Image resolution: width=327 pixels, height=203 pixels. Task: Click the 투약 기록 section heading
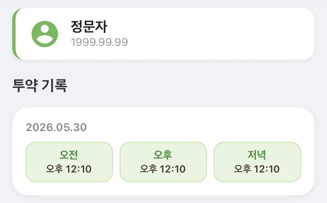tap(40, 86)
